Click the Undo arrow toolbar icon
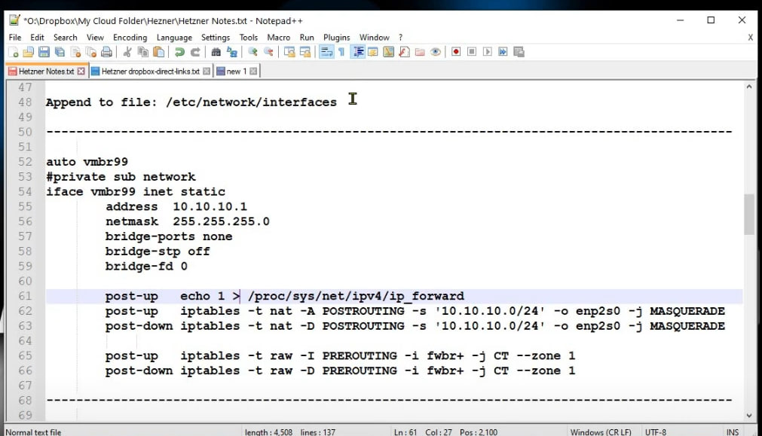 click(x=179, y=52)
